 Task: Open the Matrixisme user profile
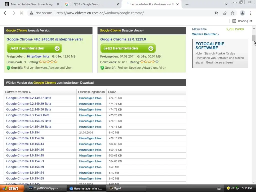coord(199,29)
